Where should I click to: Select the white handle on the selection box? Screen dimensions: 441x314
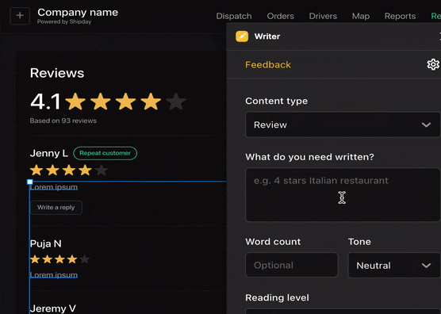[x=30, y=182]
